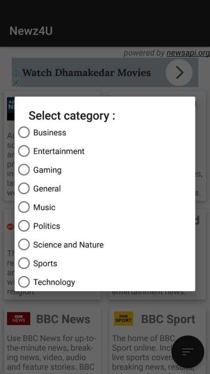Tap the Newz4U app title

[x=31, y=31]
